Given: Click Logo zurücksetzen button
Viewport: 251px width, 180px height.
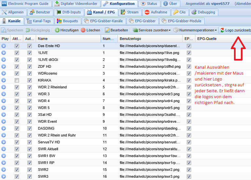Looking at the screenshot, I should 235,30.
